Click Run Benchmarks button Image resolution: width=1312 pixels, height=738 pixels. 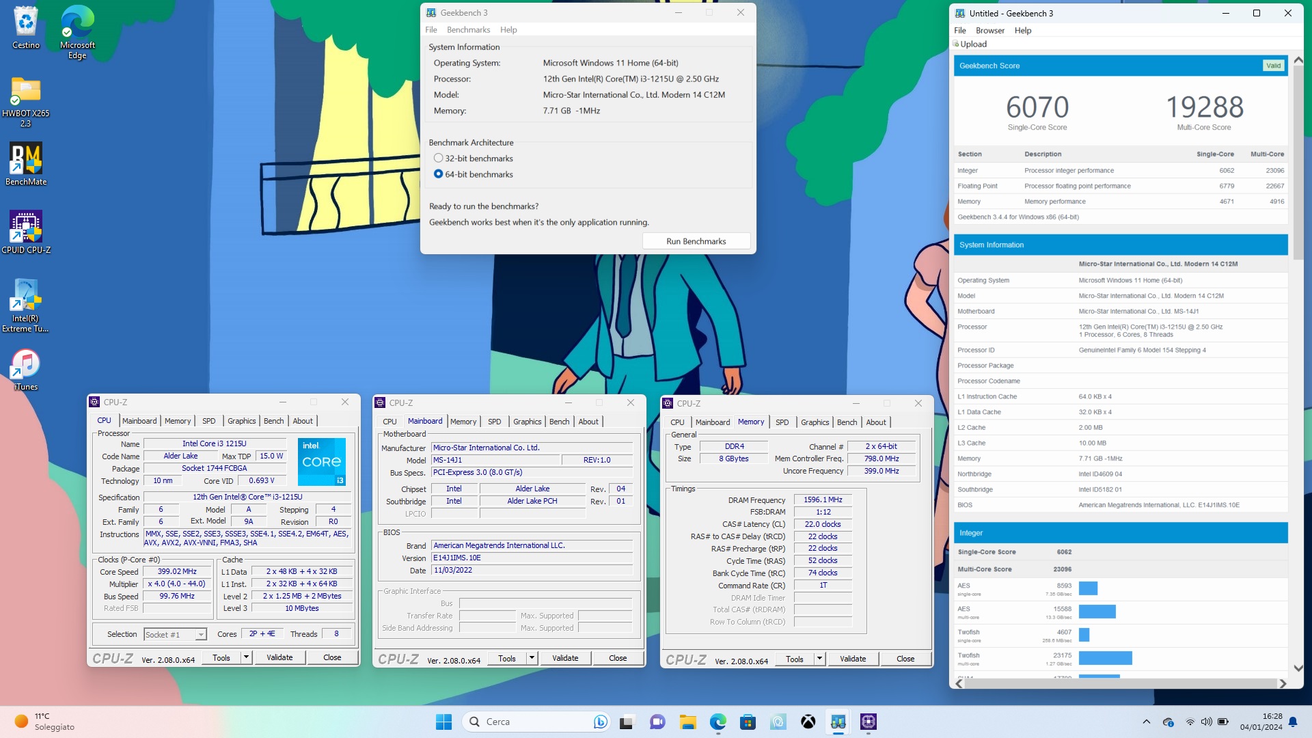point(696,241)
